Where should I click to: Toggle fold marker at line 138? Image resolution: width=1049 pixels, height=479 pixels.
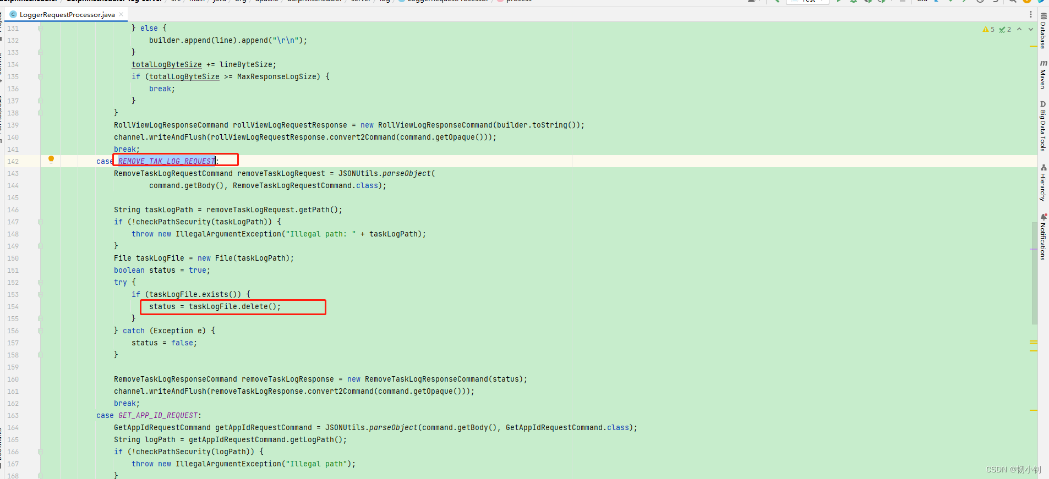[x=40, y=113]
